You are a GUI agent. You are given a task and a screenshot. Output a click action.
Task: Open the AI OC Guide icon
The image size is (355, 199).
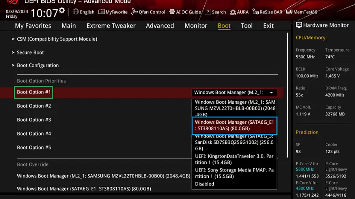point(172,12)
